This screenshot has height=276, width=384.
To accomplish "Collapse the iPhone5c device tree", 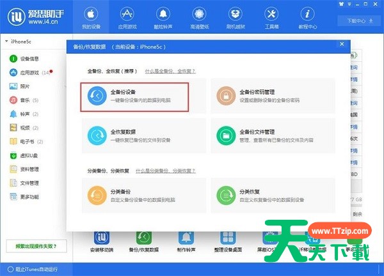I will 7,42.
